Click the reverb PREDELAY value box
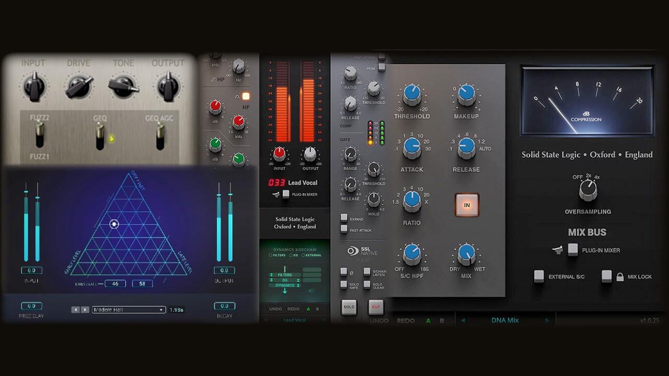The width and height of the screenshot is (669, 376). click(31, 306)
